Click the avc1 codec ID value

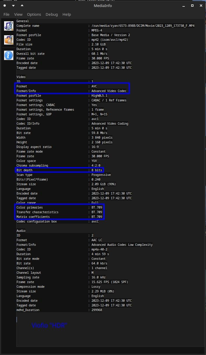click(x=95, y=119)
